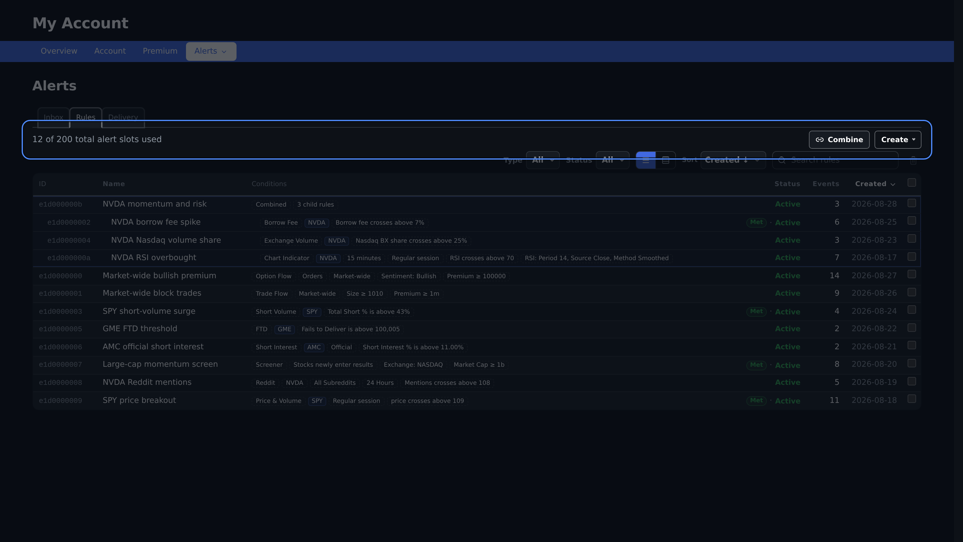
Task: Switch to the Delivery tab
Action: (x=123, y=117)
